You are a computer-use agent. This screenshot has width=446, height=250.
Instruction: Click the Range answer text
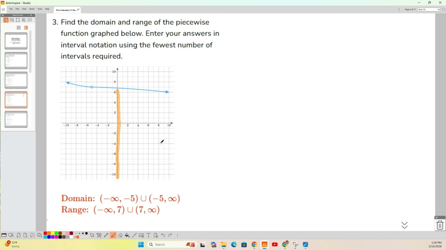[110, 210]
